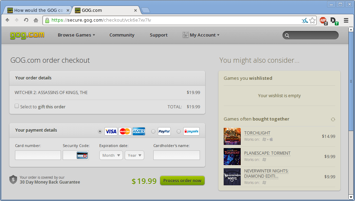Click the scrollbar down arrow
This screenshot has width=355, height=201.
[x=351, y=197]
